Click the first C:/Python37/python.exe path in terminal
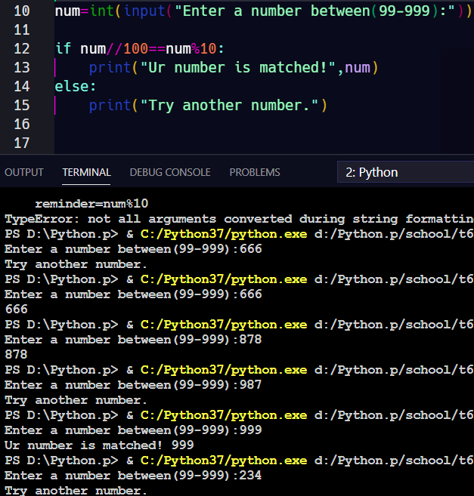The width and height of the screenshot is (474, 496). [x=224, y=234]
